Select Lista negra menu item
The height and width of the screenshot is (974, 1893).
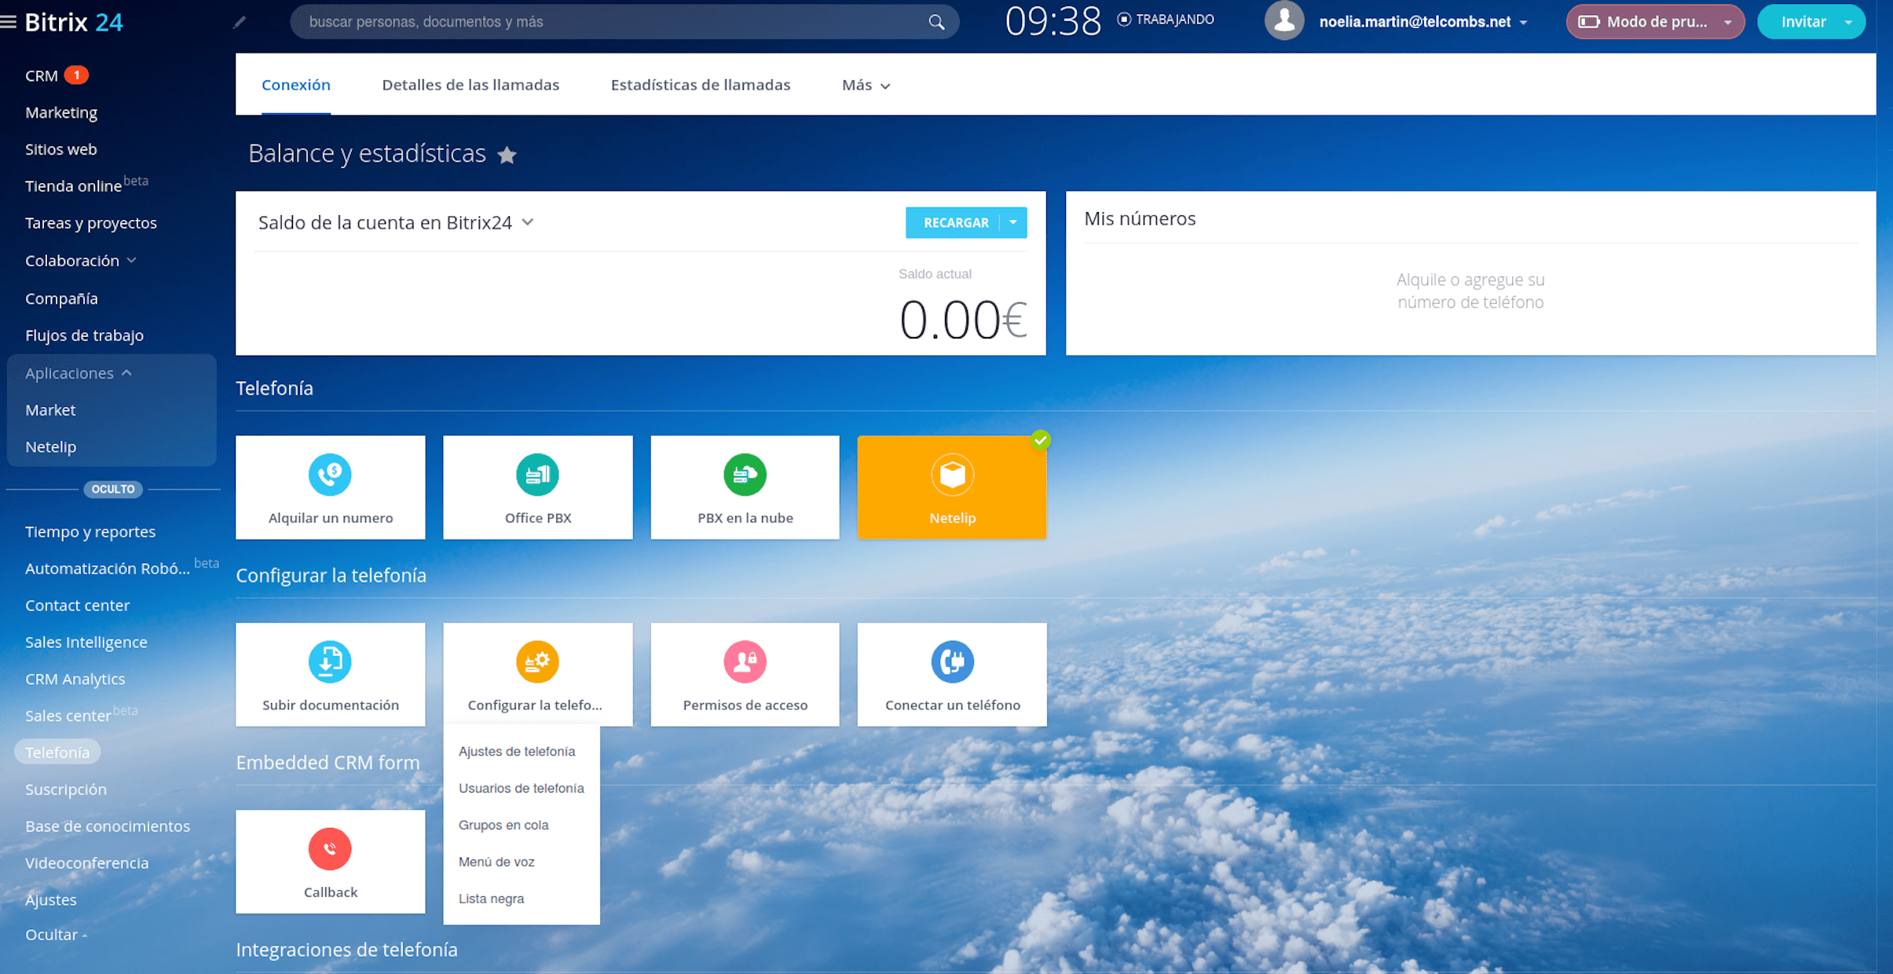(492, 899)
